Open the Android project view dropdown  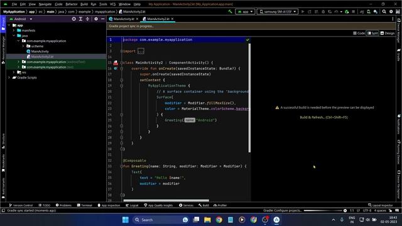[x=21, y=19]
